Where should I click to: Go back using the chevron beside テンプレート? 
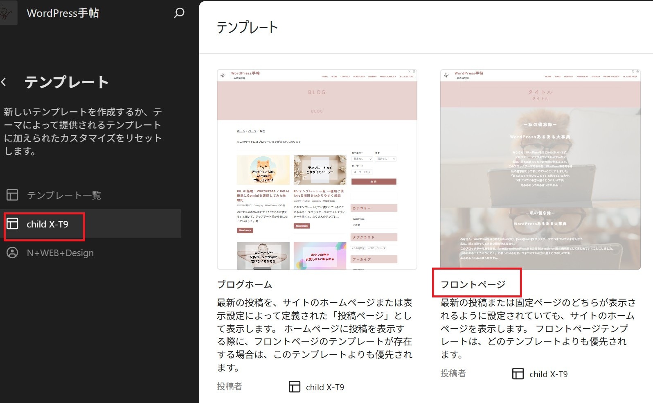[4, 82]
